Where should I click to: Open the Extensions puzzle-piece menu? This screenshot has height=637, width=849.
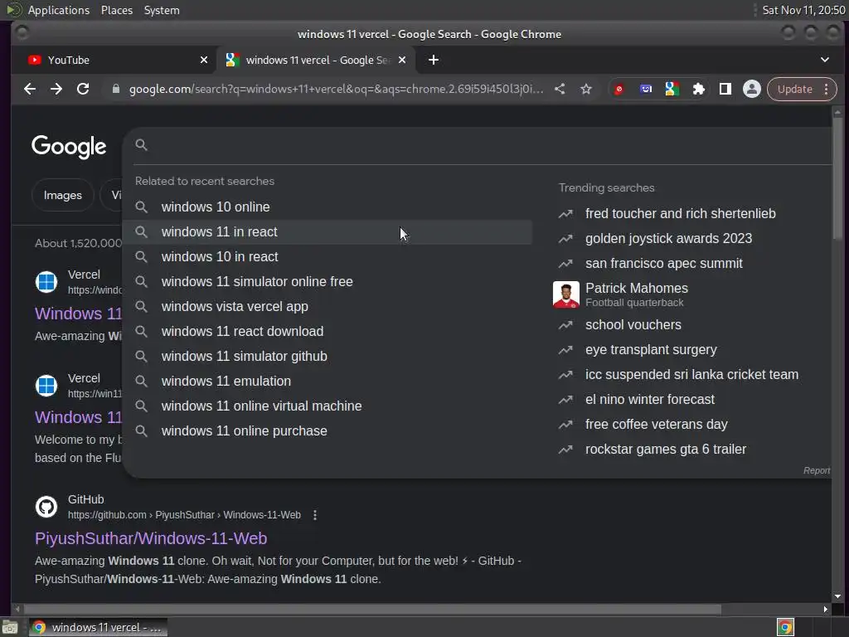pyautogui.click(x=698, y=89)
